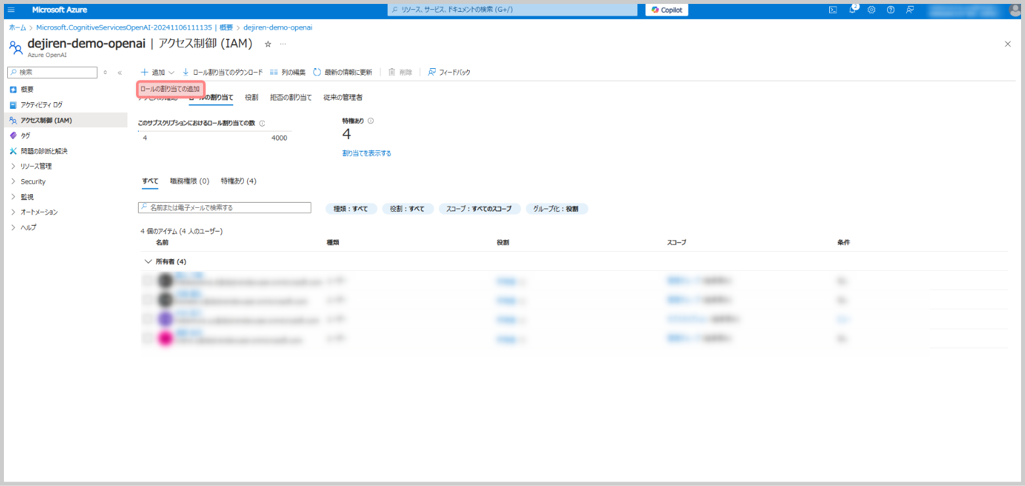Click the sidebar 検索 box
Screen dimensions: 1025x486
point(52,72)
